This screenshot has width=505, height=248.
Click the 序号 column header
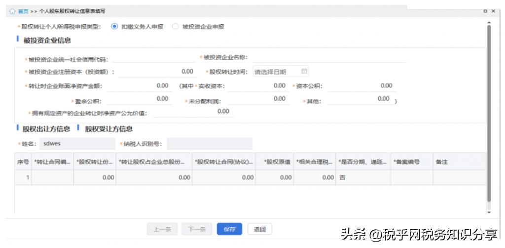pos(23,162)
